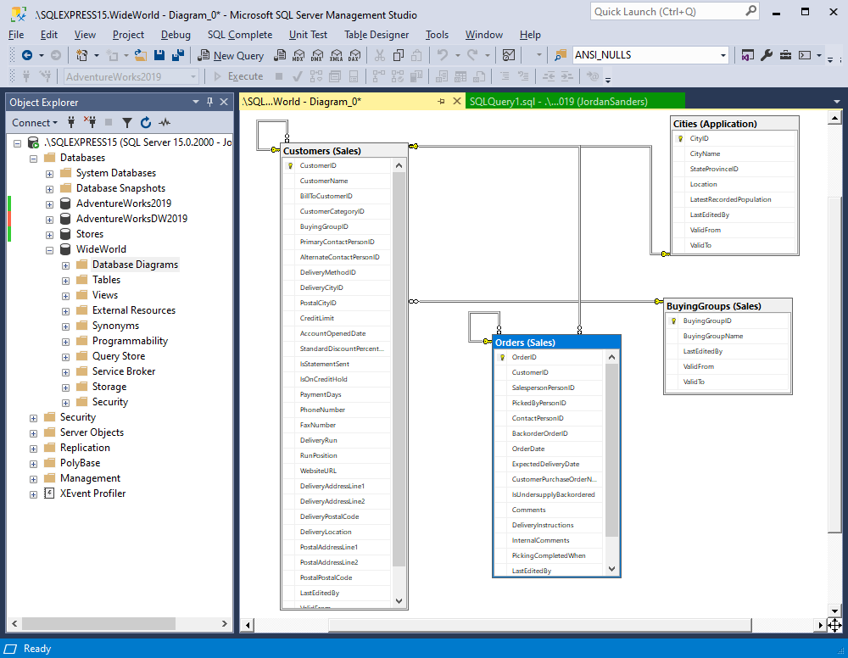Select the Server Objects folder
The image size is (848, 658).
92,432
